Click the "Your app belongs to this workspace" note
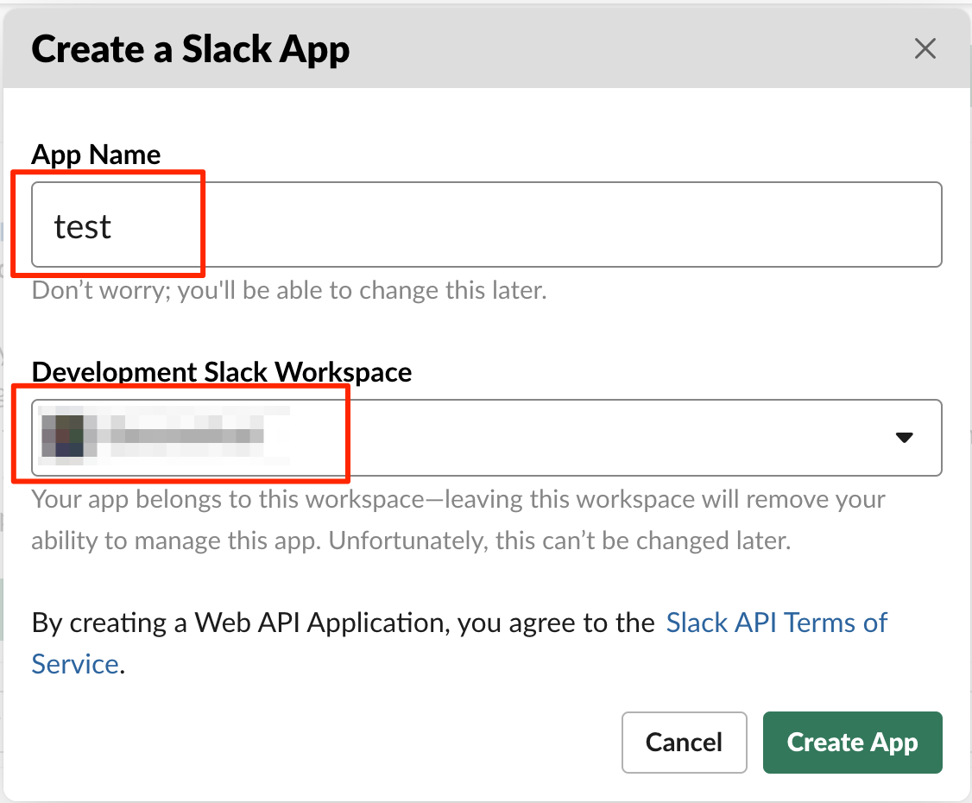Image resolution: width=972 pixels, height=803 pixels. [x=458, y=520]
